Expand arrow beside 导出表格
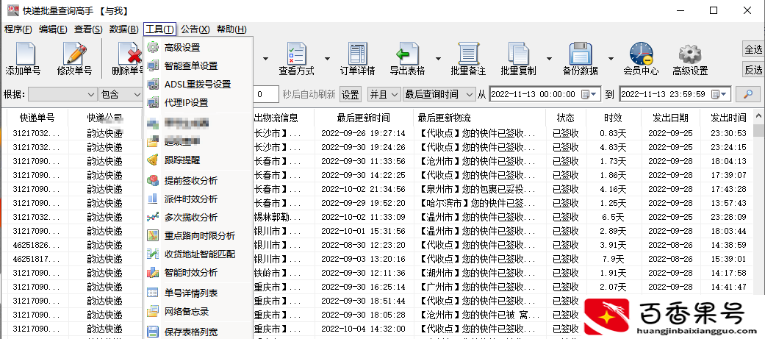The height and width of the screenshot is (339, 765). [438, 59]
